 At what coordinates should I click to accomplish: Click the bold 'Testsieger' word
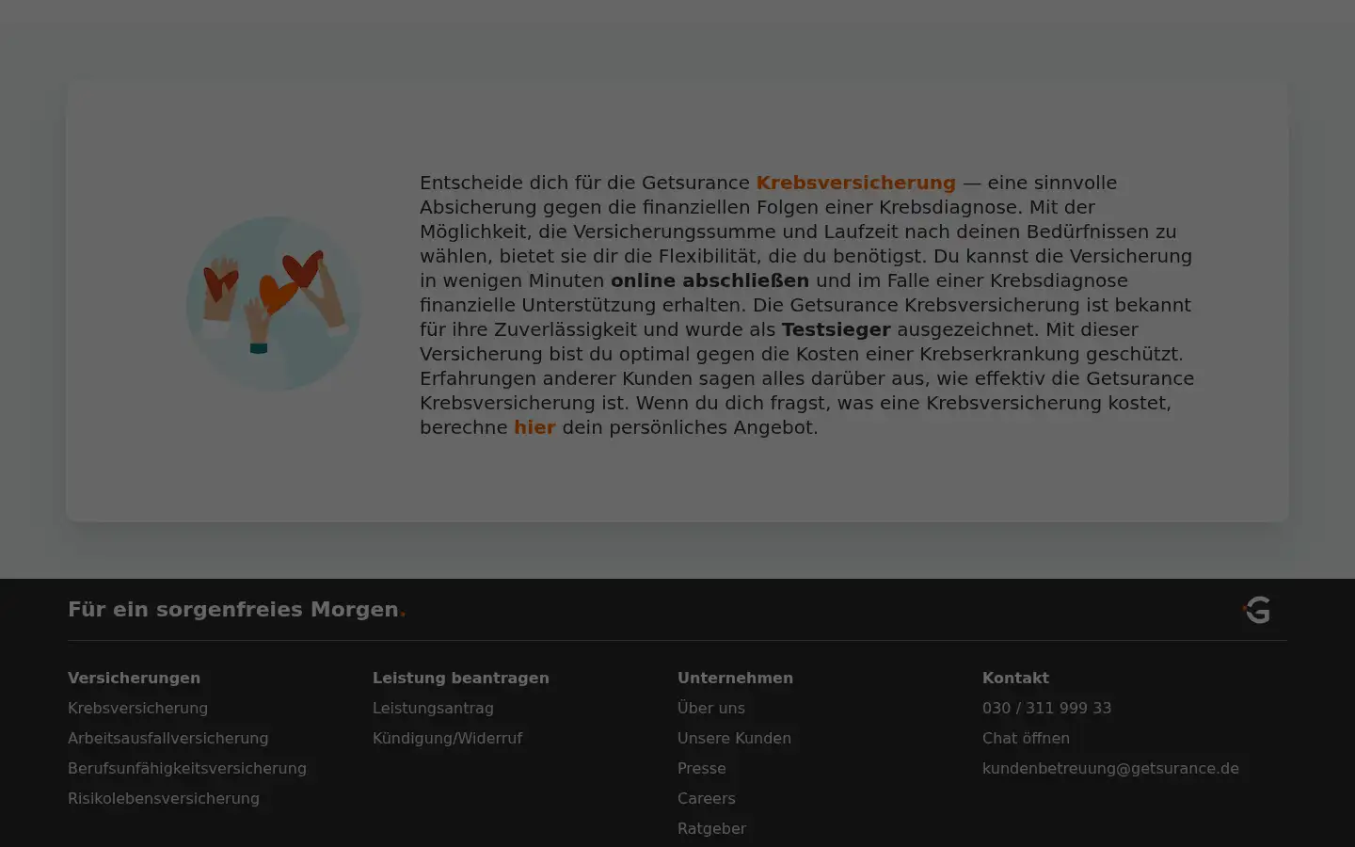coord(836,329)
